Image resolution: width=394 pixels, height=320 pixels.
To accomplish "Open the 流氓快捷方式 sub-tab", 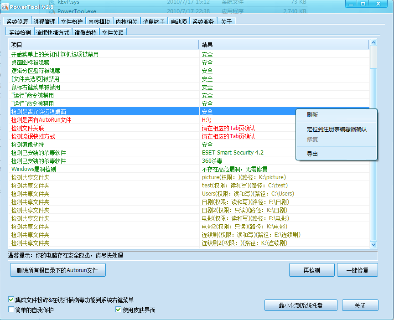I will pyautogui.click(x=53, y=31).
